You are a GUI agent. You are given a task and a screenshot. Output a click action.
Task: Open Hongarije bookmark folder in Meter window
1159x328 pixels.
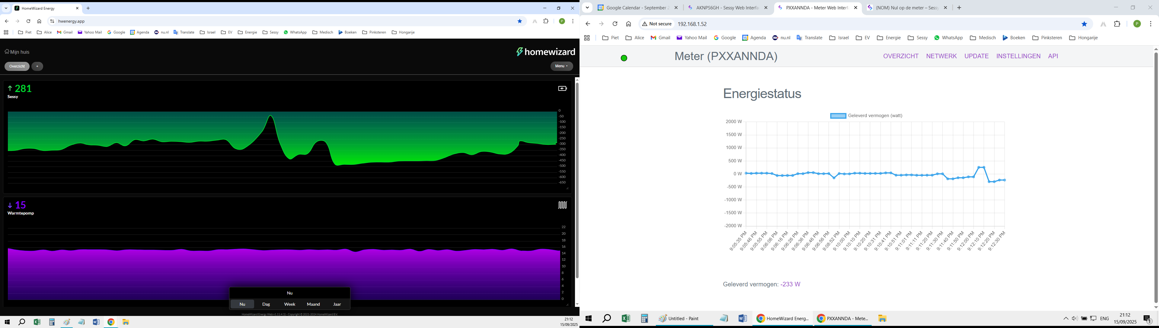point(1084,38)
